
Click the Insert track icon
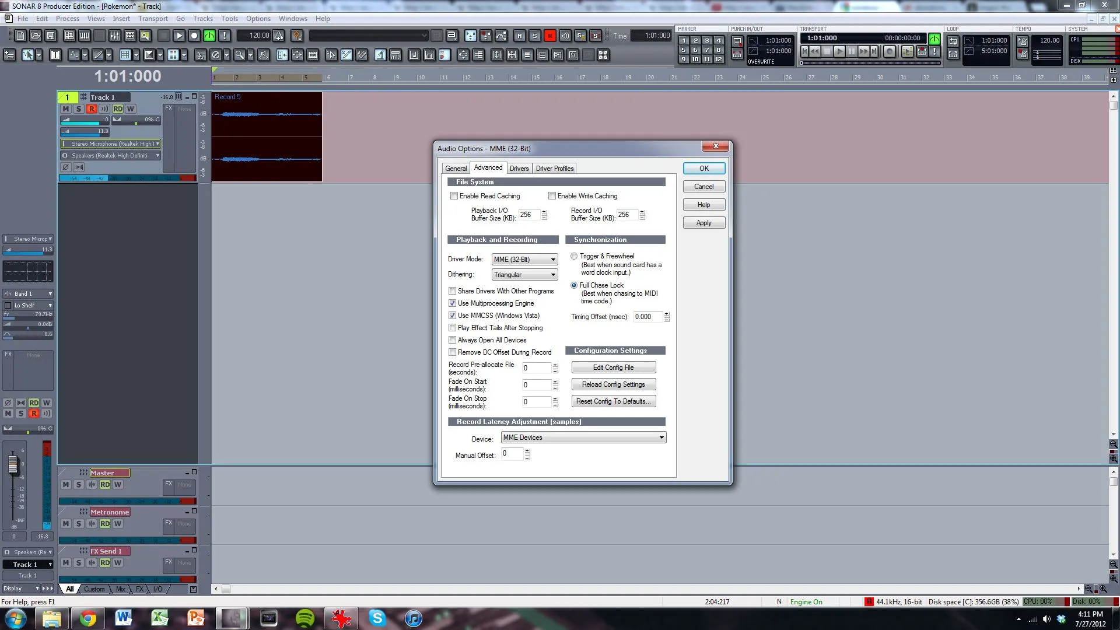pyautogui.click(x=9, y=55)
